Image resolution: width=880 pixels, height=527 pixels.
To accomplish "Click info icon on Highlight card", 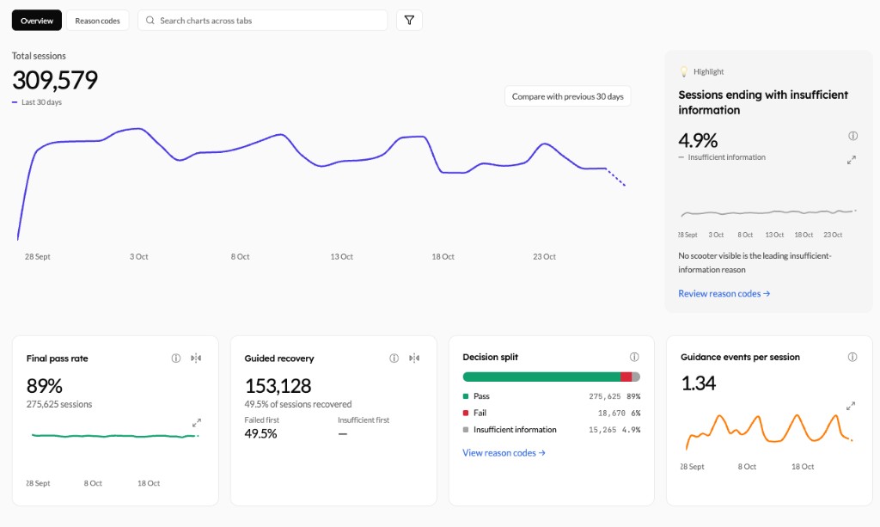I will pos(852,136).
